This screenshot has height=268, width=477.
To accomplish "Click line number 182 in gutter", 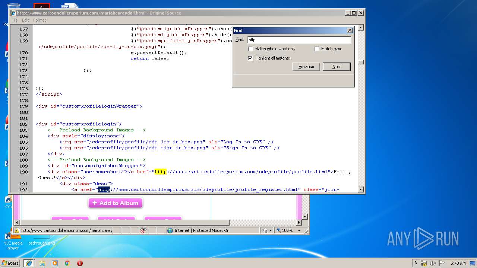I will 23,124.
